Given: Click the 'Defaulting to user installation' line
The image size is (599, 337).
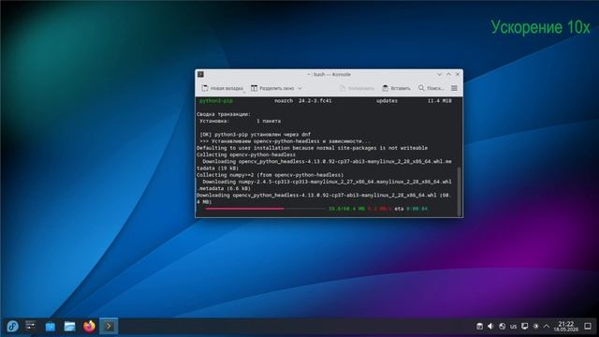Looking at the screenshot, I should 312,148.
